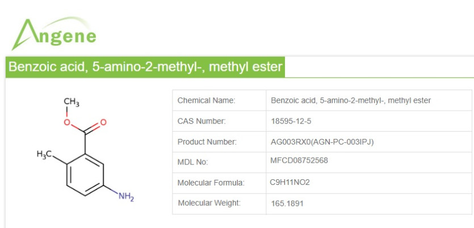
Task: Click the H3C methyl label on the ring
Action: tap(44, 155)
